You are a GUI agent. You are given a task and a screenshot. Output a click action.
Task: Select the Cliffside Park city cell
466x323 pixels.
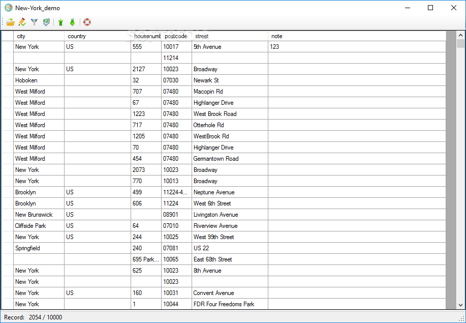(x=39, y=226)
